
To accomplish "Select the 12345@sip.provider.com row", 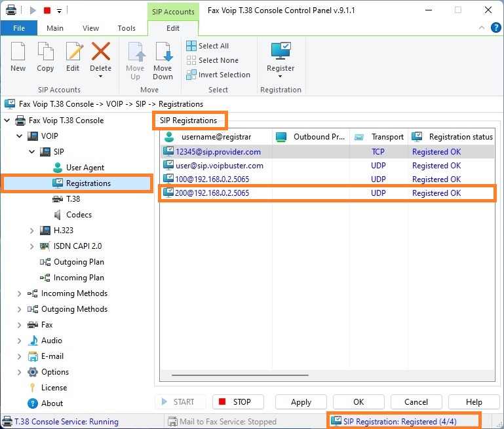I will pyautogui.click(x=327, y=151).
